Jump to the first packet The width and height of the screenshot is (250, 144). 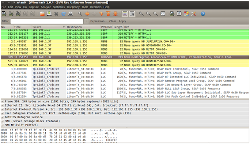click(108, 14)
